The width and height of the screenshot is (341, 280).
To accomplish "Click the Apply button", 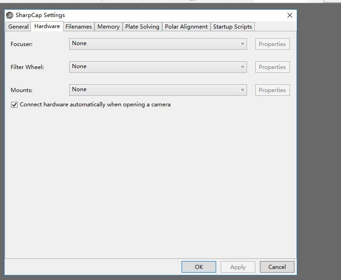I will click(238, 267).
